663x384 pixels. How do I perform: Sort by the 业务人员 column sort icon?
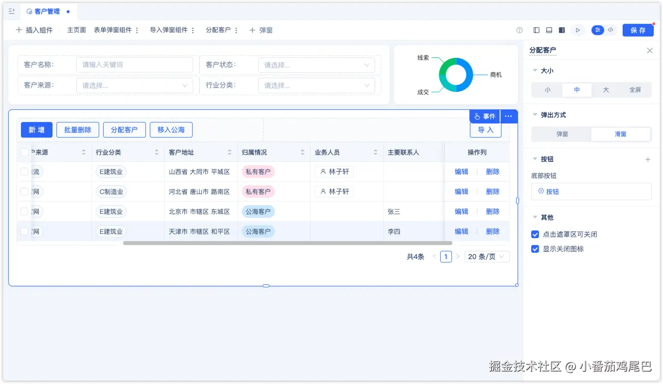tap(376, 152)
